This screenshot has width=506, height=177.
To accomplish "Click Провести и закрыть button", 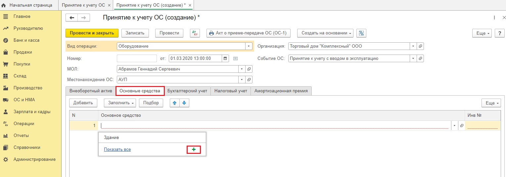I will pyautogui.click(x=92, y=33).
